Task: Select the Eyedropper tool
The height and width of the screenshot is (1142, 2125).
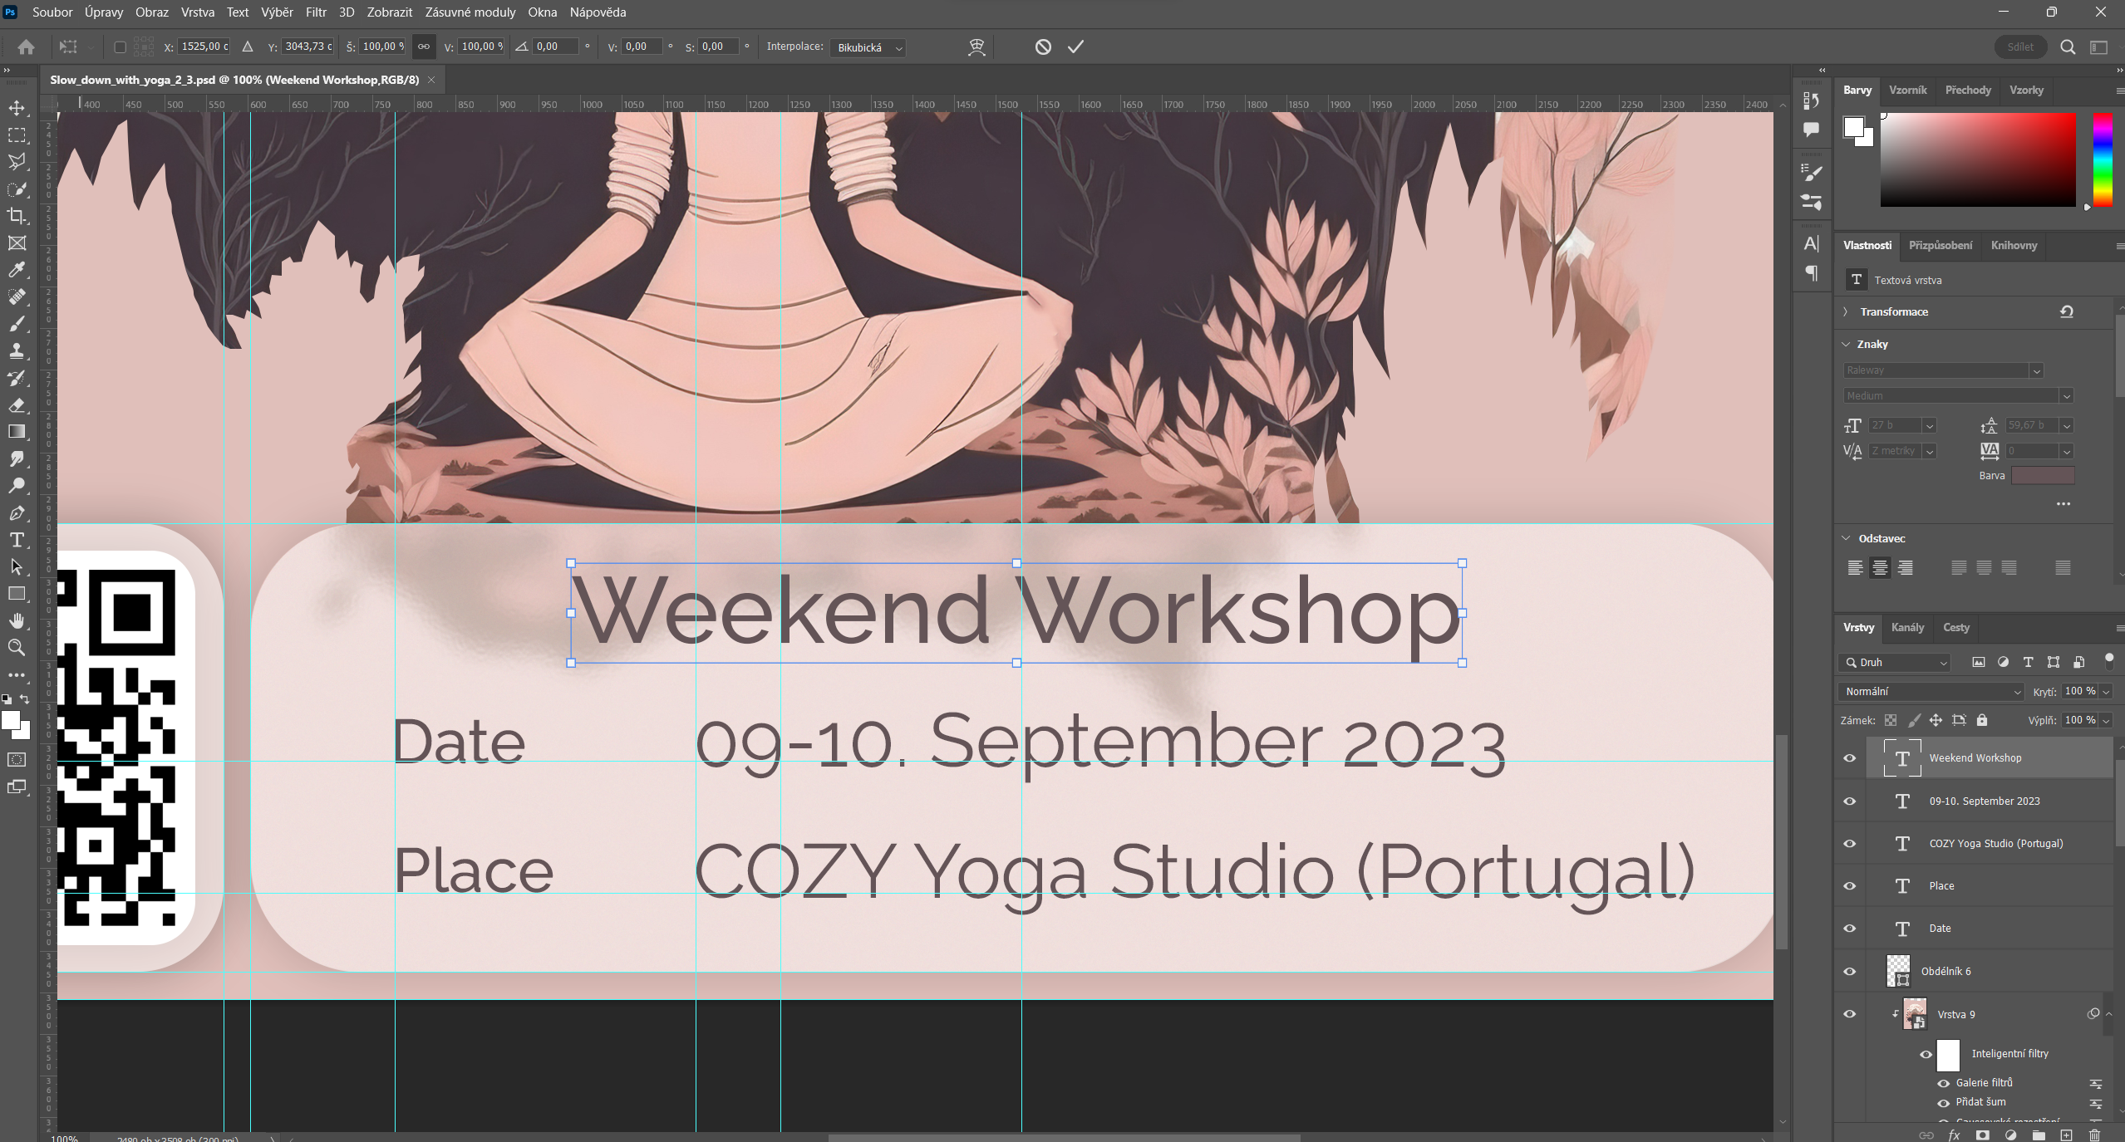Action: tap(17, 270)
